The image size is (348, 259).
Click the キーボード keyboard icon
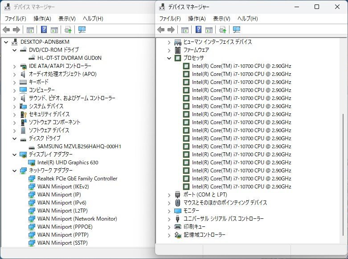(23, 82)
